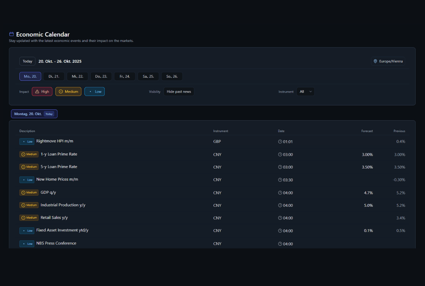Select the Fr., 24. day tab
This screenshot has width=425, height=286.
[125, 76]
